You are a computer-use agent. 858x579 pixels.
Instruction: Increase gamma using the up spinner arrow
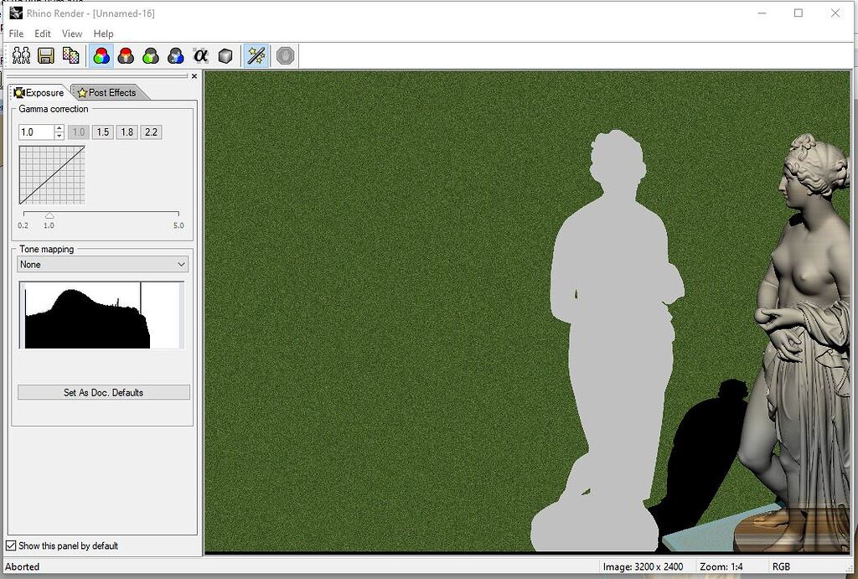pyautogui.click(x=59, y=127)
